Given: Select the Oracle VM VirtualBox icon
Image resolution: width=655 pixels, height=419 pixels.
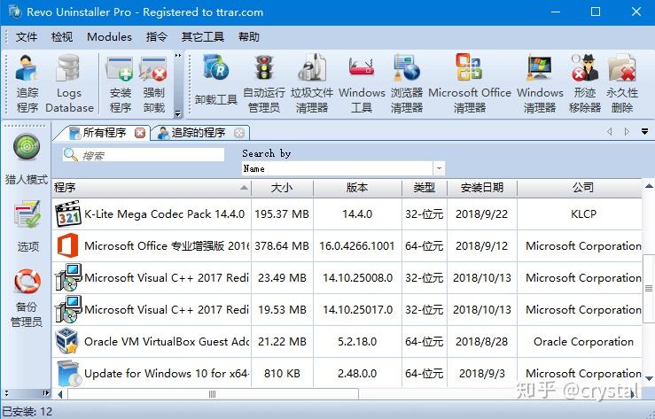Looking at the screenshot, I should pyautogui.click(x=66, y=341).
